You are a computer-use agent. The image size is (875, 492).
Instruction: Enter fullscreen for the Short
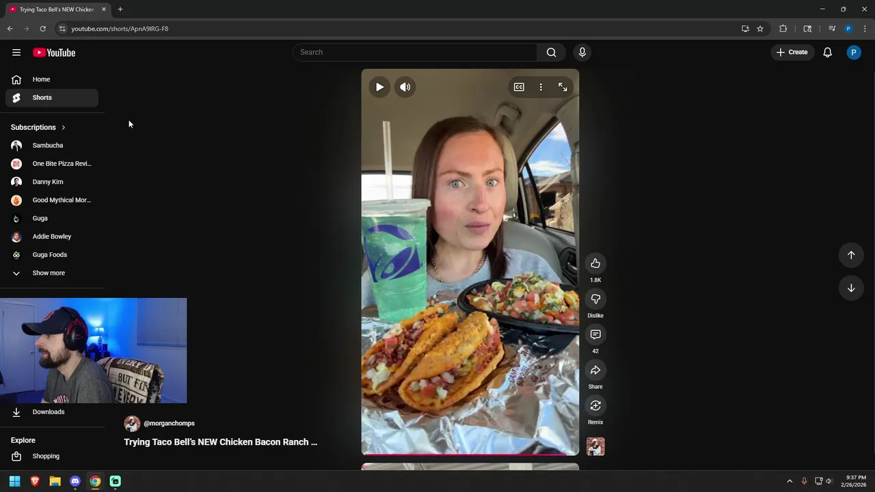tap(563, 87)
